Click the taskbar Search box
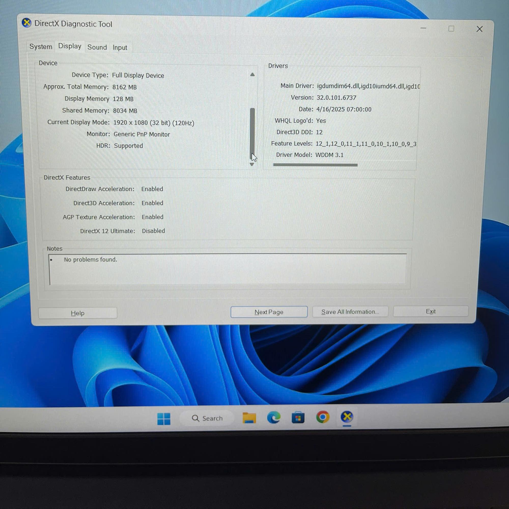The image size is (509, 509). pyautogui.click(x=207, y=418)
